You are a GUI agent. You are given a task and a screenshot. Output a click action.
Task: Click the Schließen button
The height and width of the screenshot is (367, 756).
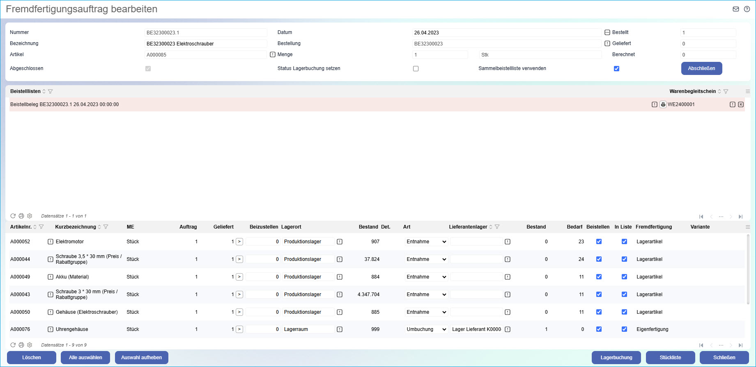click(x=724, y=358)
